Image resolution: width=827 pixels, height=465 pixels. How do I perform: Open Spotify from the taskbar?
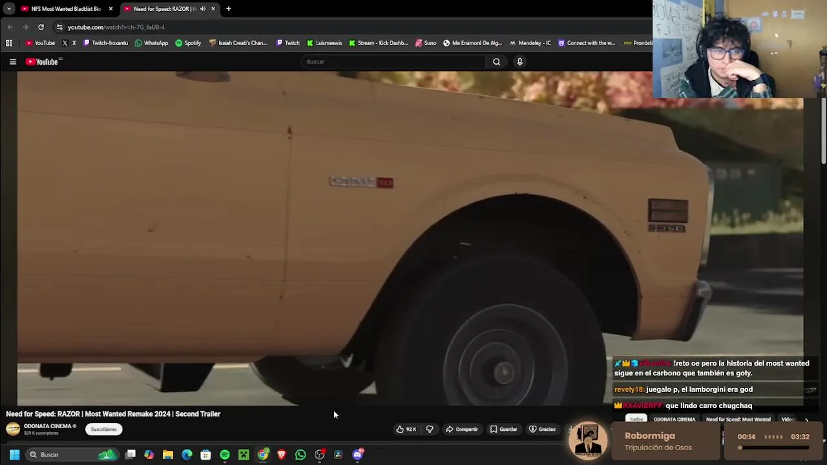(225, 455)
